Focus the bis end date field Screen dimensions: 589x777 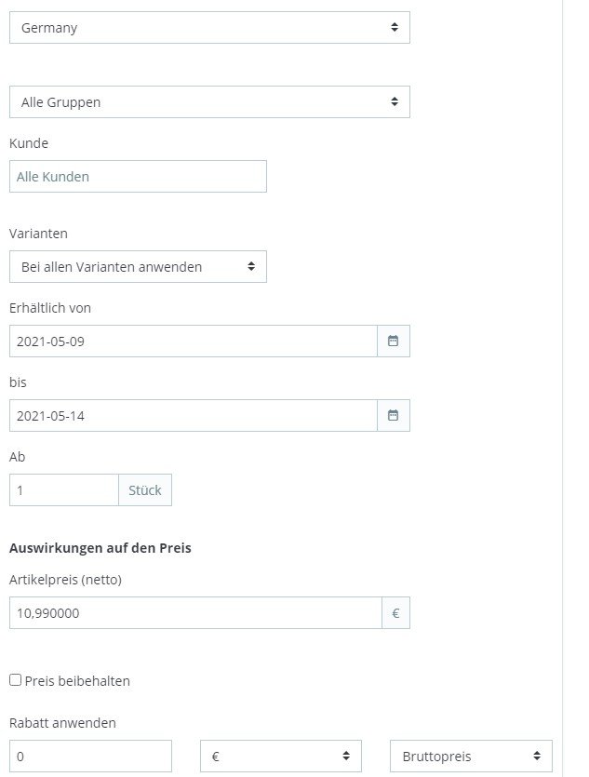click(x=193, y=416)
